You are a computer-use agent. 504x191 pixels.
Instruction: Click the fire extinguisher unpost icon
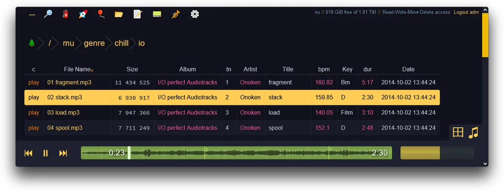66,14
